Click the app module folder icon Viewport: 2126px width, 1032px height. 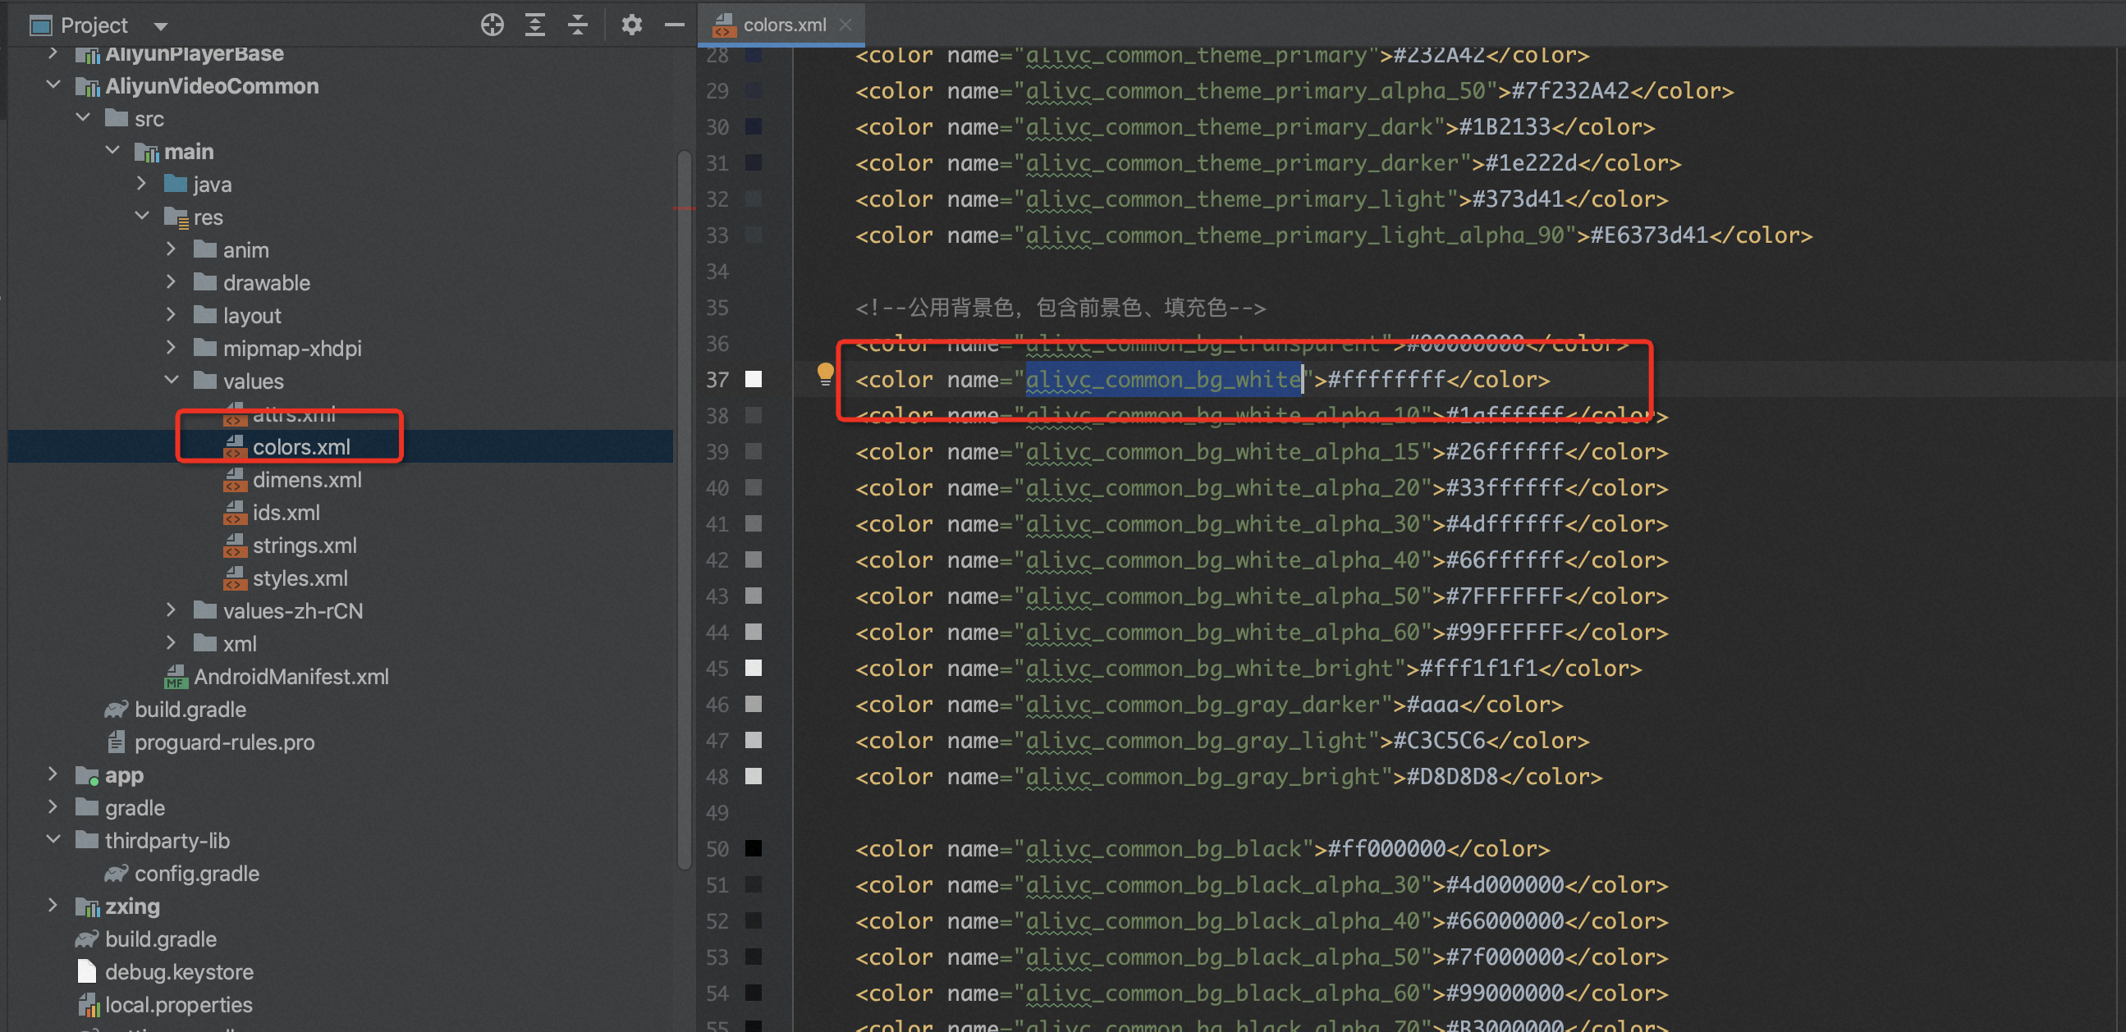coord(88,775)
